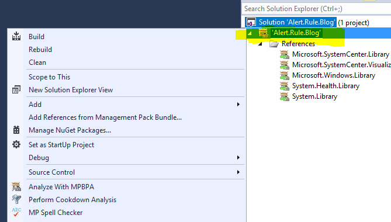The width and height of the screenshot is (391, 222).
Task: Select Manage NuGet Packages entry
Action: click(x=70, y=130)
